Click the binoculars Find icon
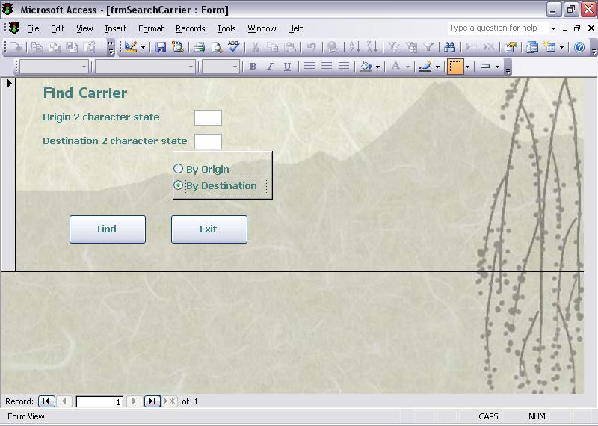 tap(449, 47)
